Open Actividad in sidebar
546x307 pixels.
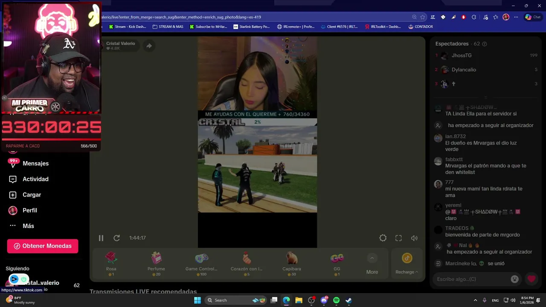[x=35, y=179]
